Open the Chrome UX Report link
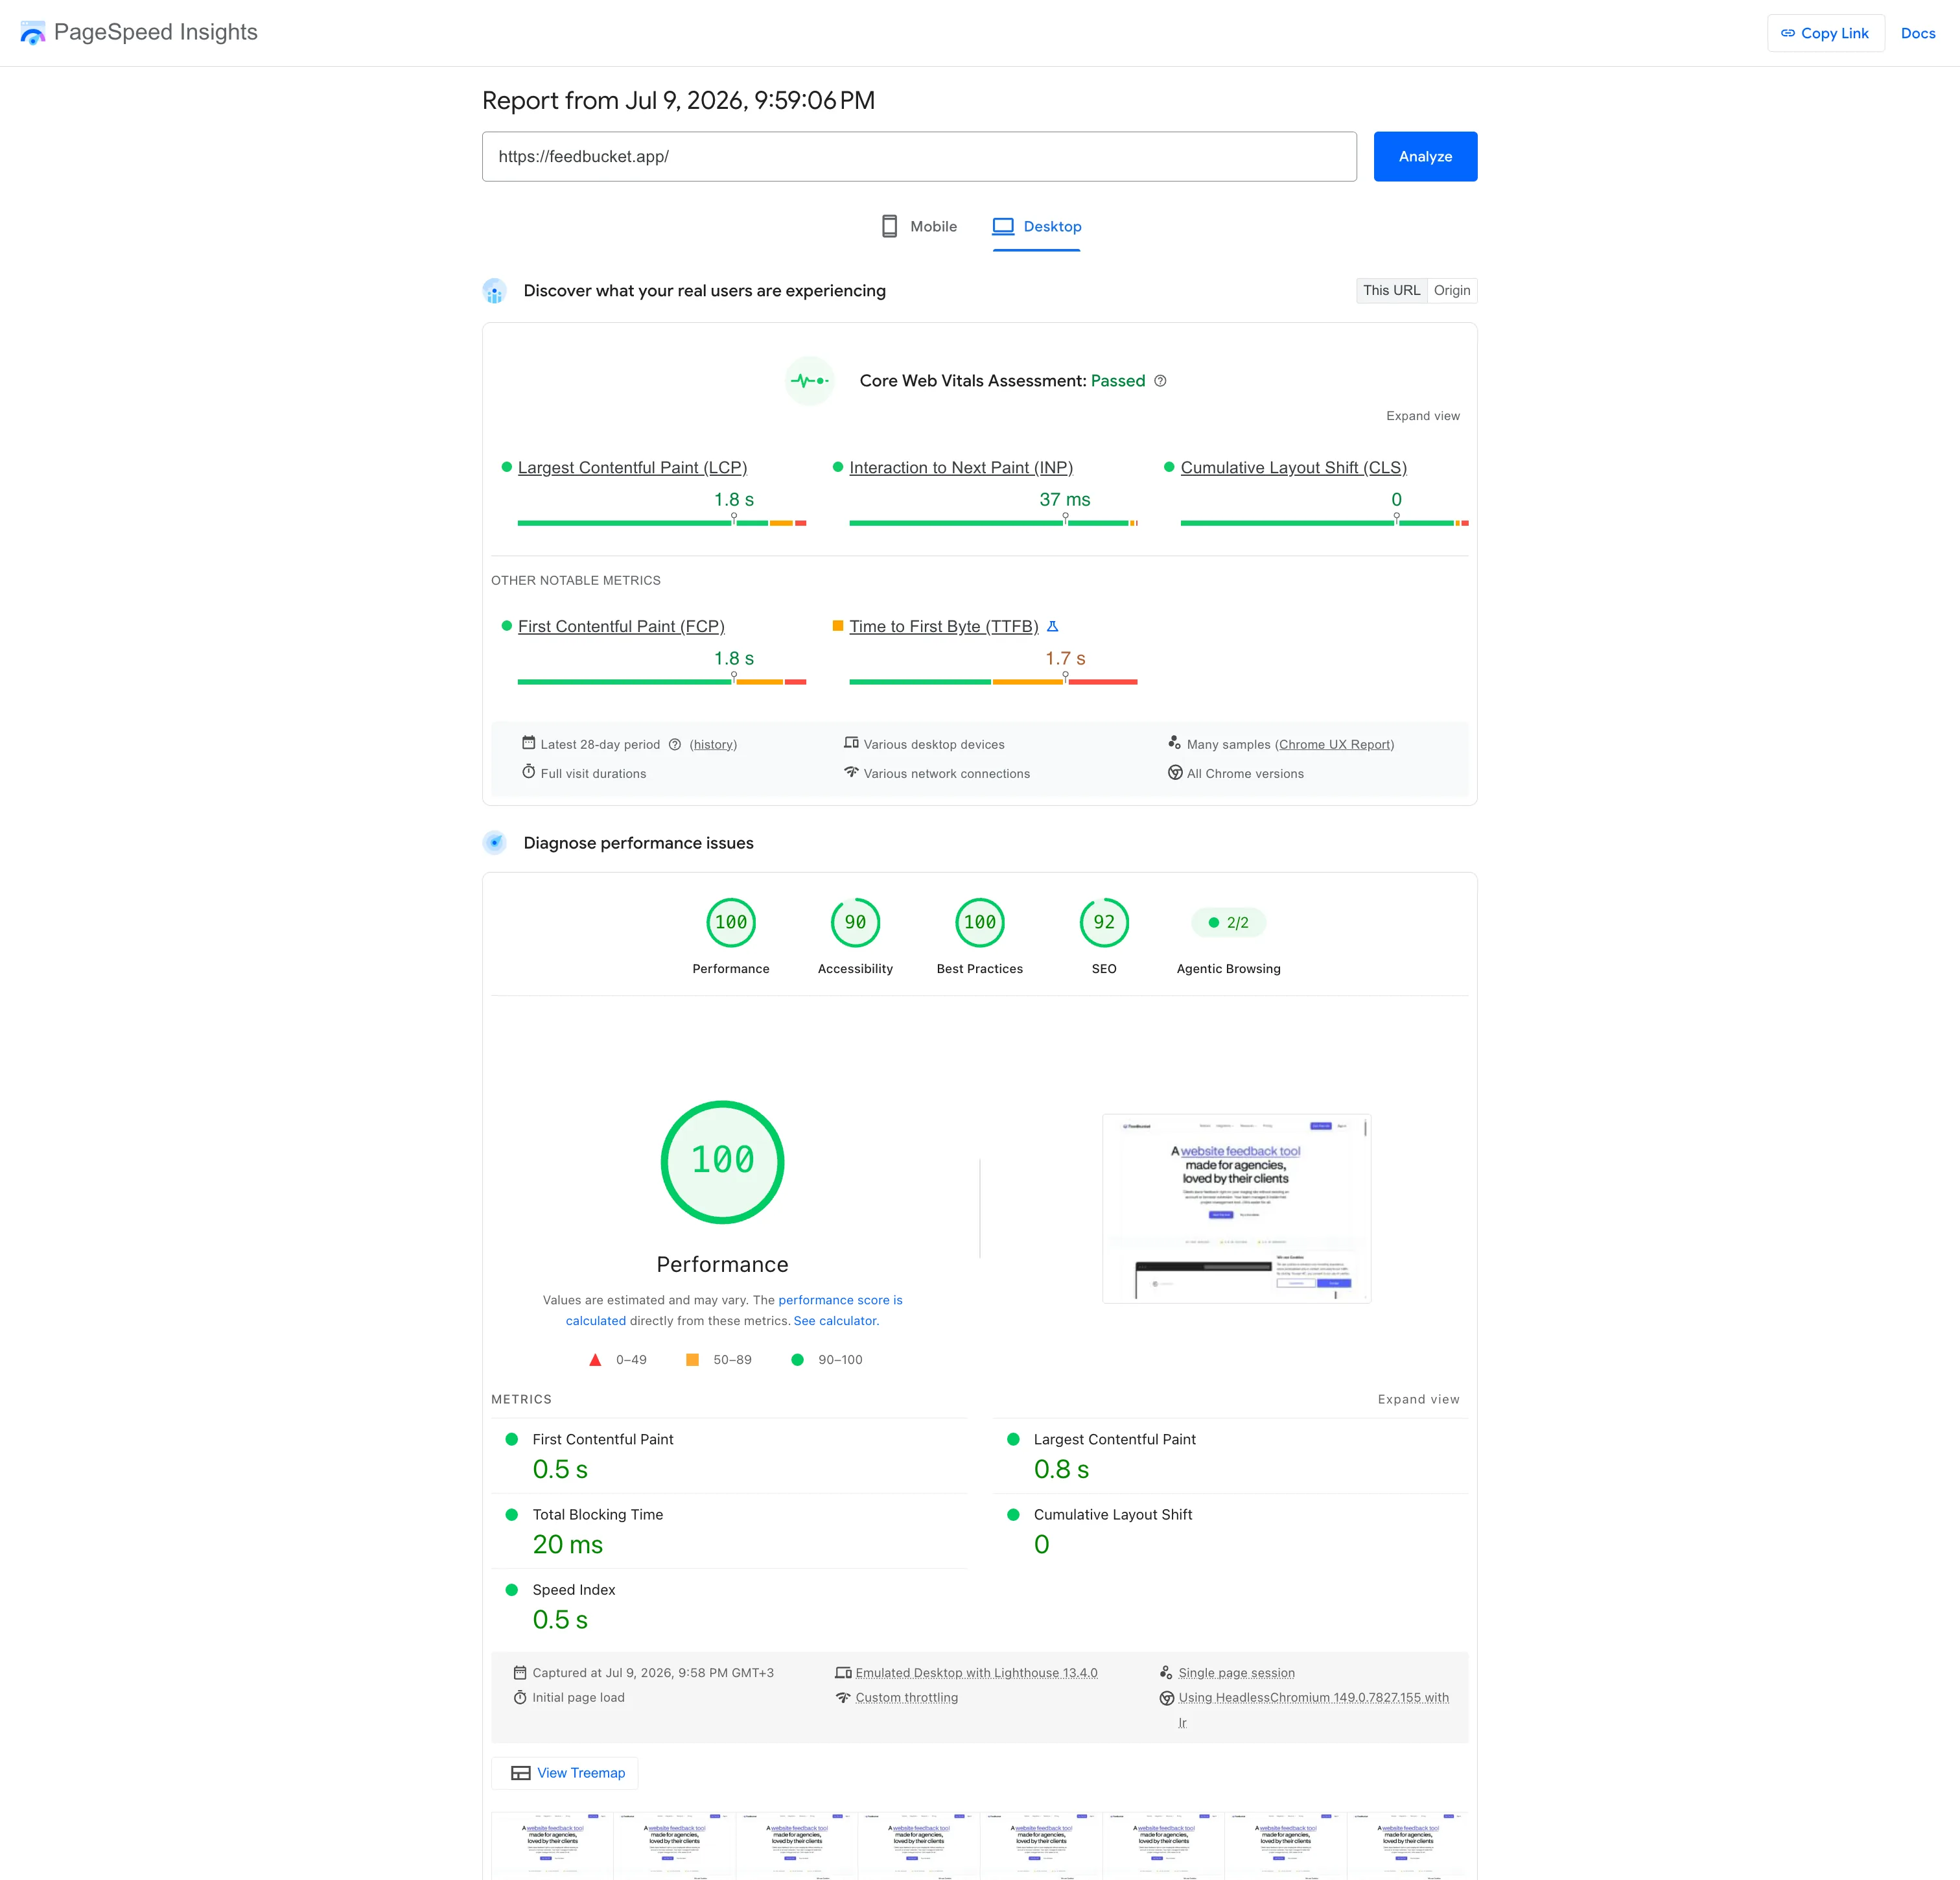The height and width of the screenshot is (1880, 1960). click(x=1334, y=744)
